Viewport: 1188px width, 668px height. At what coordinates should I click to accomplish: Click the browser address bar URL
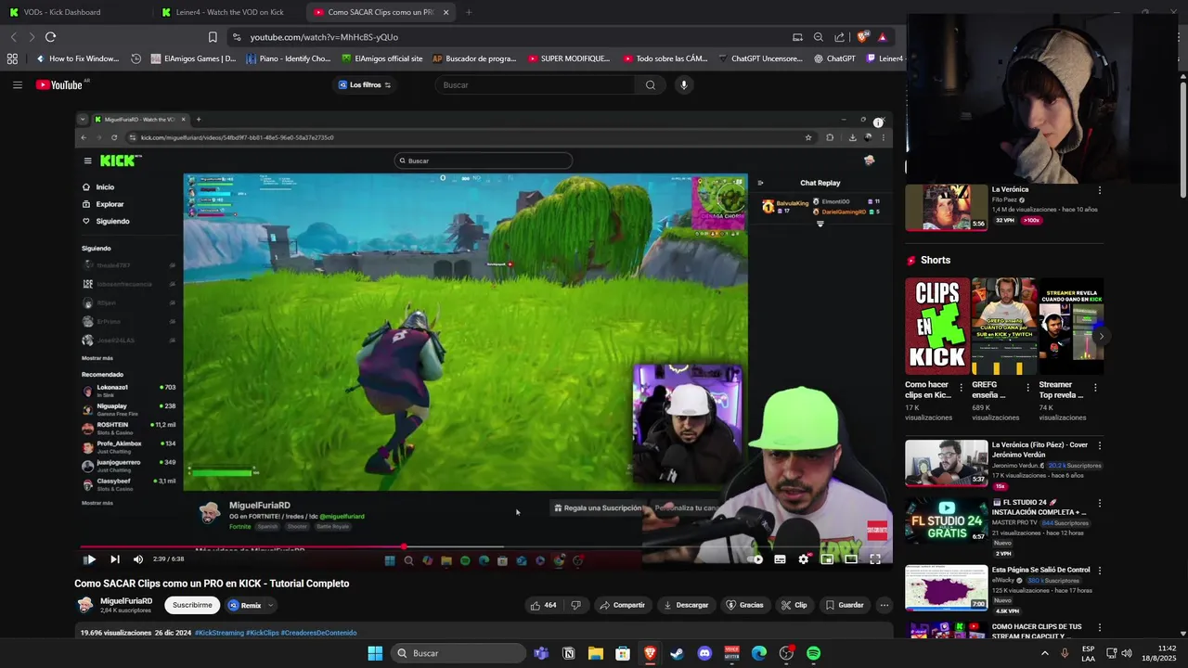click(x=324, y=37)
